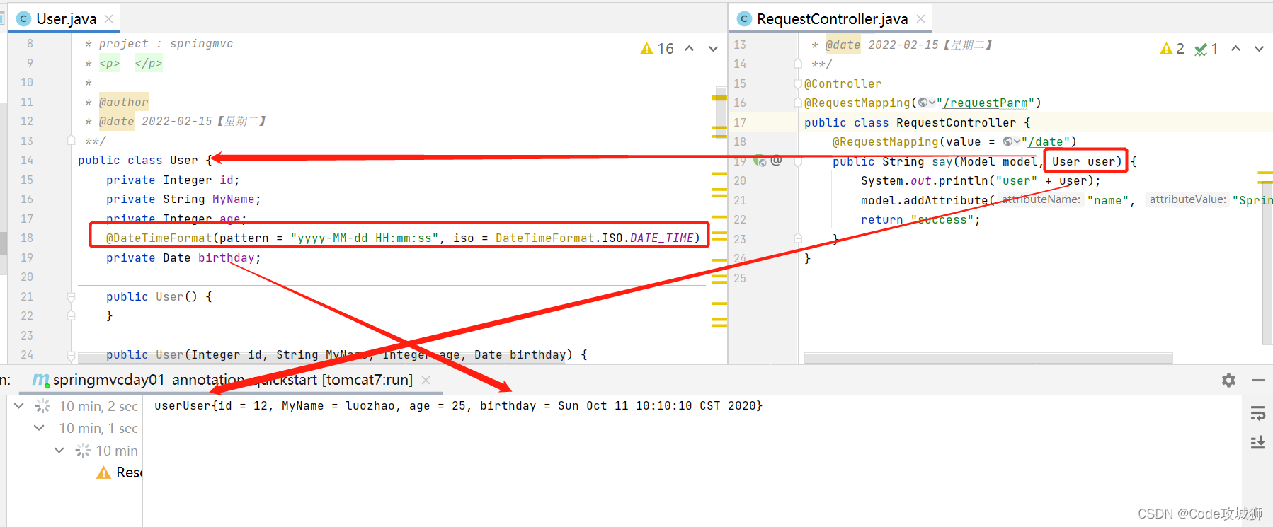Click the horizontal scrollbar in RequestController editor
Screen dimensions: 1273x527
[988, 358]
